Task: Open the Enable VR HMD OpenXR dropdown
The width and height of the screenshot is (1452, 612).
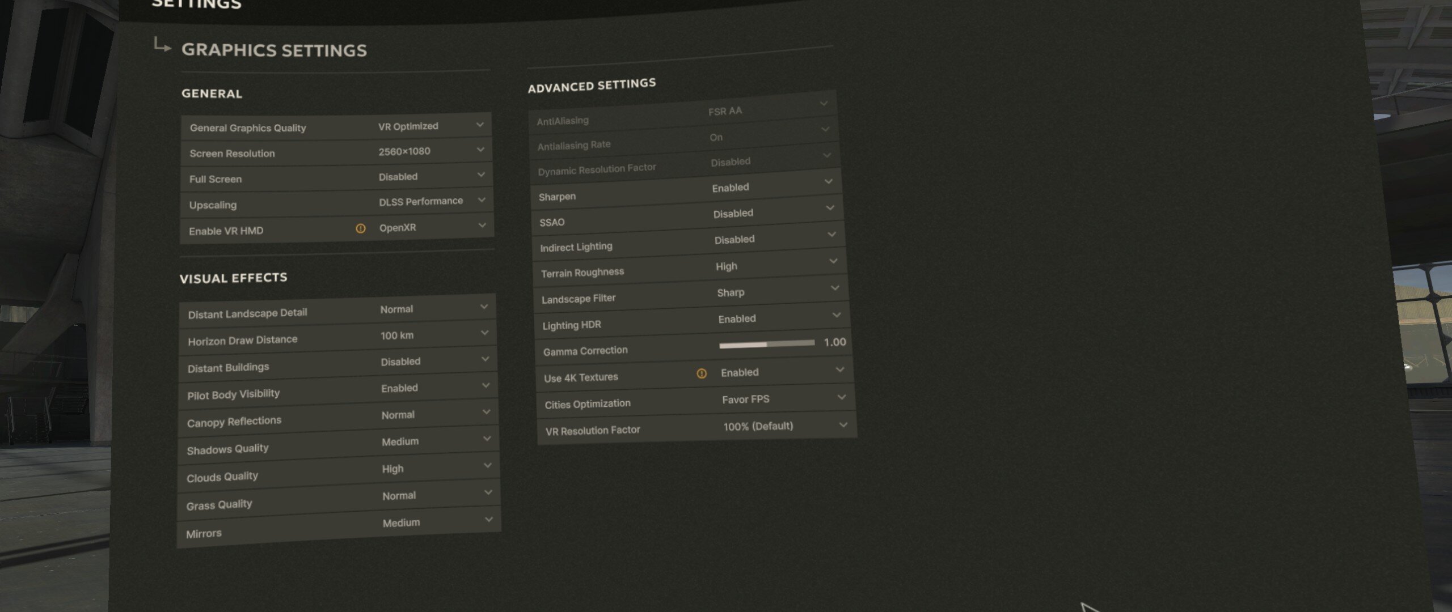Action: pyautogui.click(x=433, y=227)
